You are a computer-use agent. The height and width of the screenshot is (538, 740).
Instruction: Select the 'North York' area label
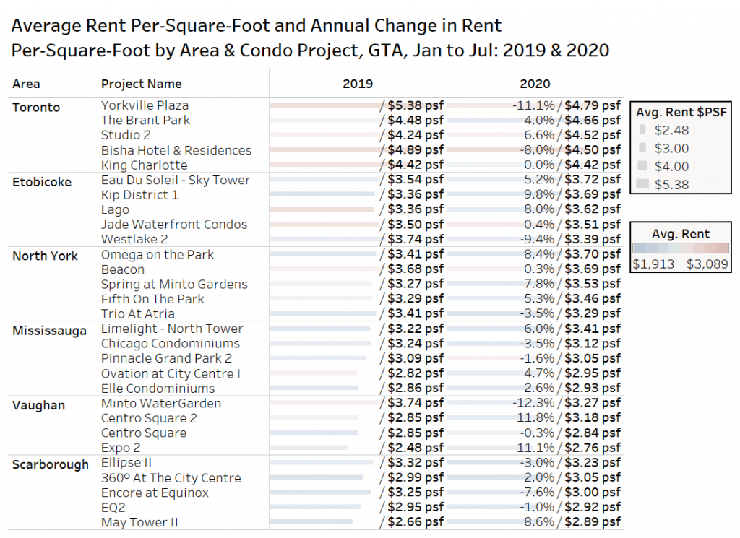pos(45,256)
